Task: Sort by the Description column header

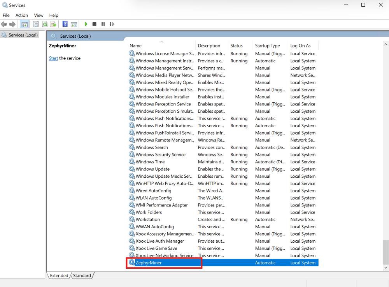Action: [x=212, y=45]
